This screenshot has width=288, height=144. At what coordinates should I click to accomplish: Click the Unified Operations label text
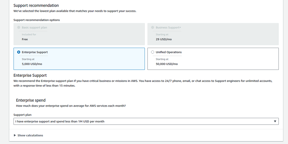(x=168, y=52)
